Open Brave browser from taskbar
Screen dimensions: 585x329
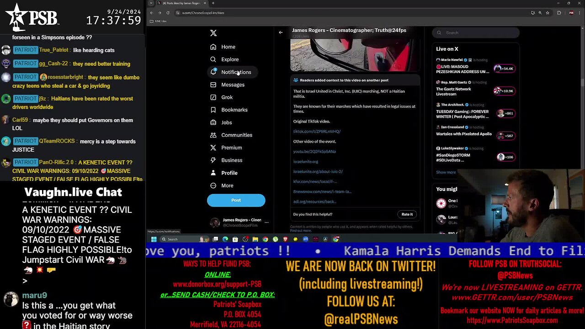[x=286, y=239]
